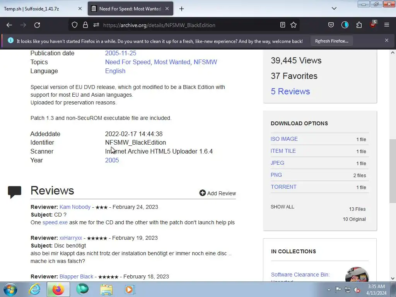396x297 pixels.
Task: Click the page vertical scrollbar thumb
Action: 392,171
